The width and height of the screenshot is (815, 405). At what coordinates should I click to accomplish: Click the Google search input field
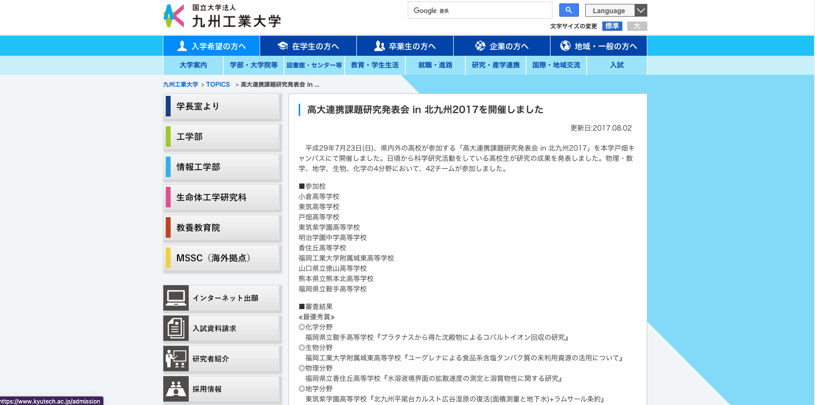[479, 10]
